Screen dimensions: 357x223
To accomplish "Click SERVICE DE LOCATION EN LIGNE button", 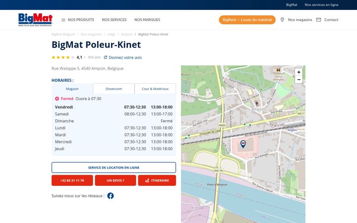I will coord(114,167).
